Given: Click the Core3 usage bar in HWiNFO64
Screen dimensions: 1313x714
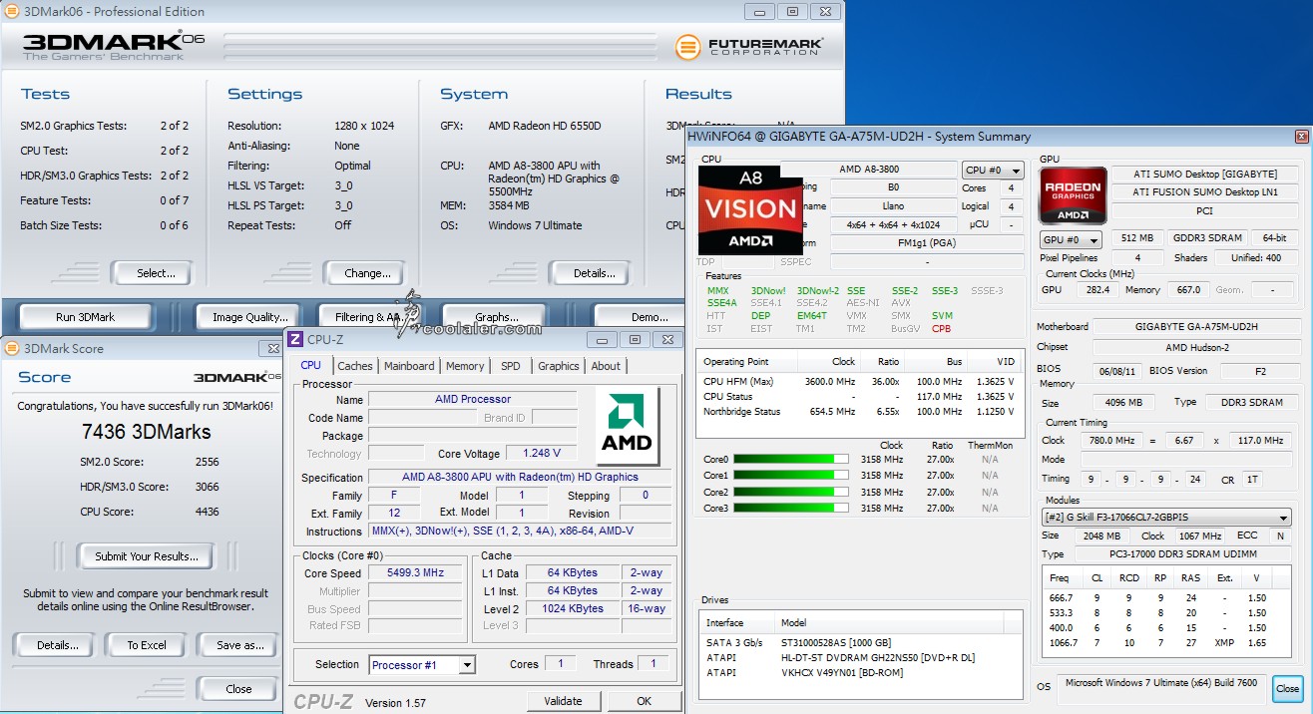Looking at the screenshot, I should click(792, 509).
